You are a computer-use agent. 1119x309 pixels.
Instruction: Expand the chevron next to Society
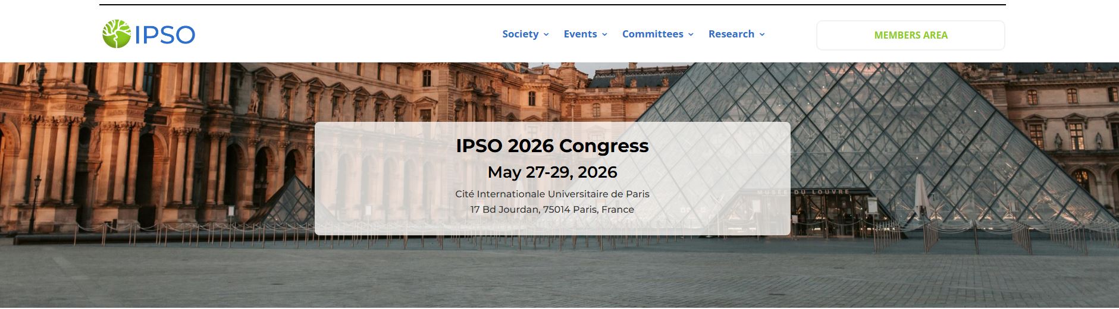[546, 34]
